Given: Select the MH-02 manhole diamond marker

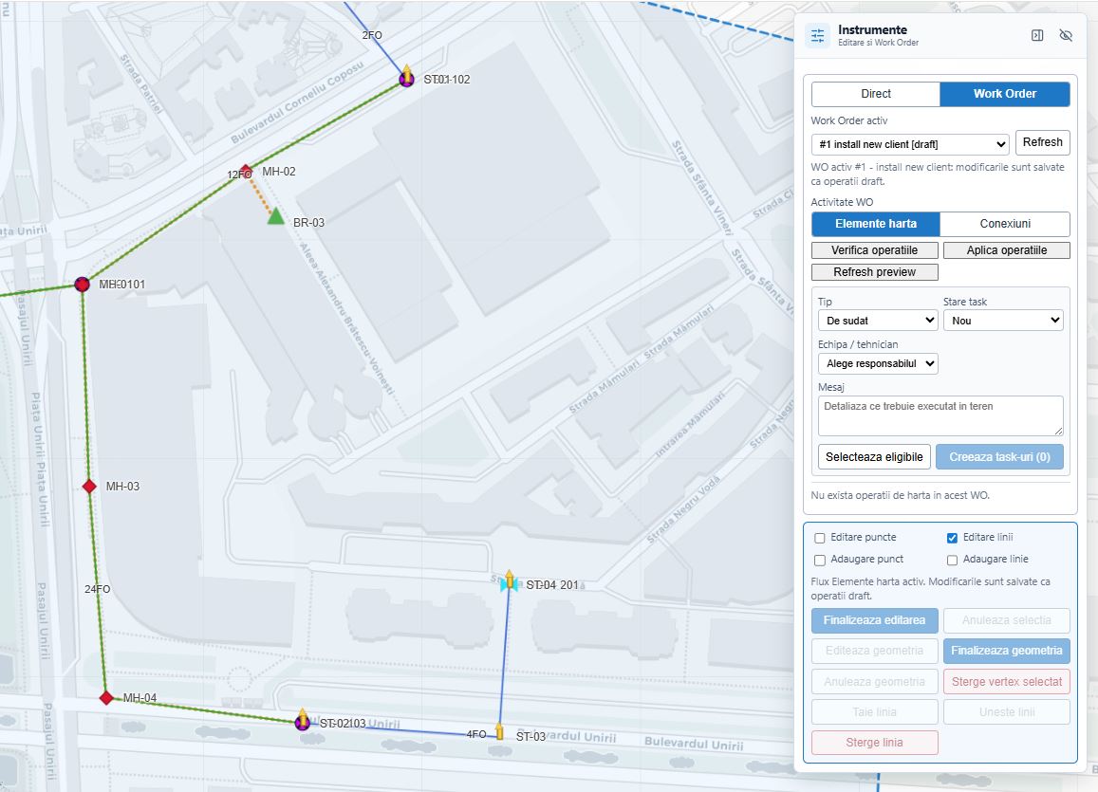Looking at the screenshot, I should pos(246,170).
